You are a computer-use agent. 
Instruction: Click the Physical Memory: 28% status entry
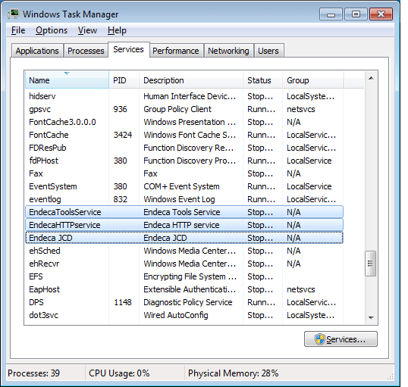[233, 373]
